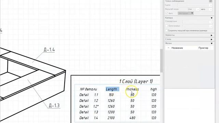Toggle the 'Авто' checkbox below line scale
The height and width of the screenshot is (123, 219).
pos(166,13)
